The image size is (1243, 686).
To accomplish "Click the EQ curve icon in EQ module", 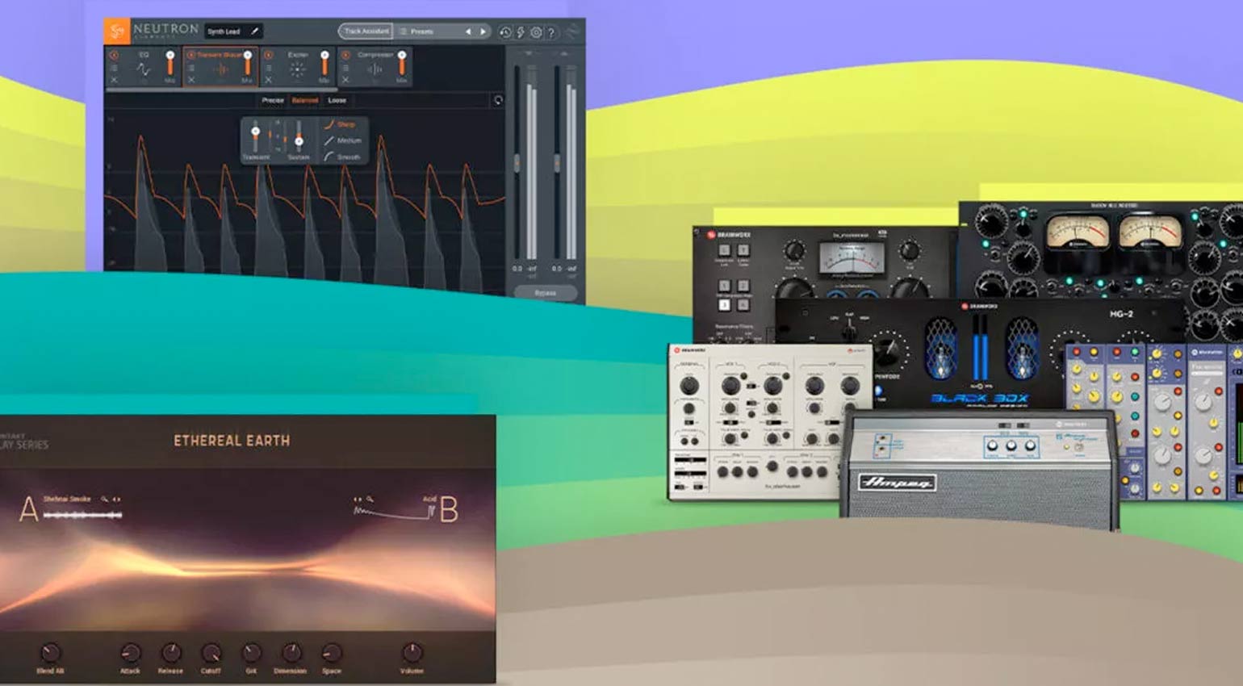I will tap(144, 70).
